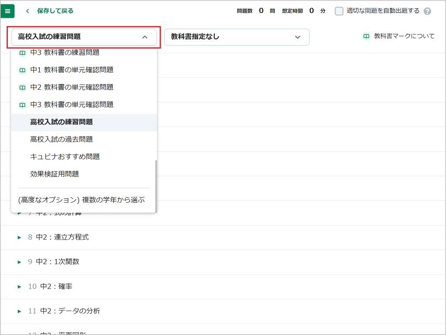Enable 適切な問題を自動出題する checkbox
Image resolution: width=446 pixels, height=335 pixels.
point(339,11)
